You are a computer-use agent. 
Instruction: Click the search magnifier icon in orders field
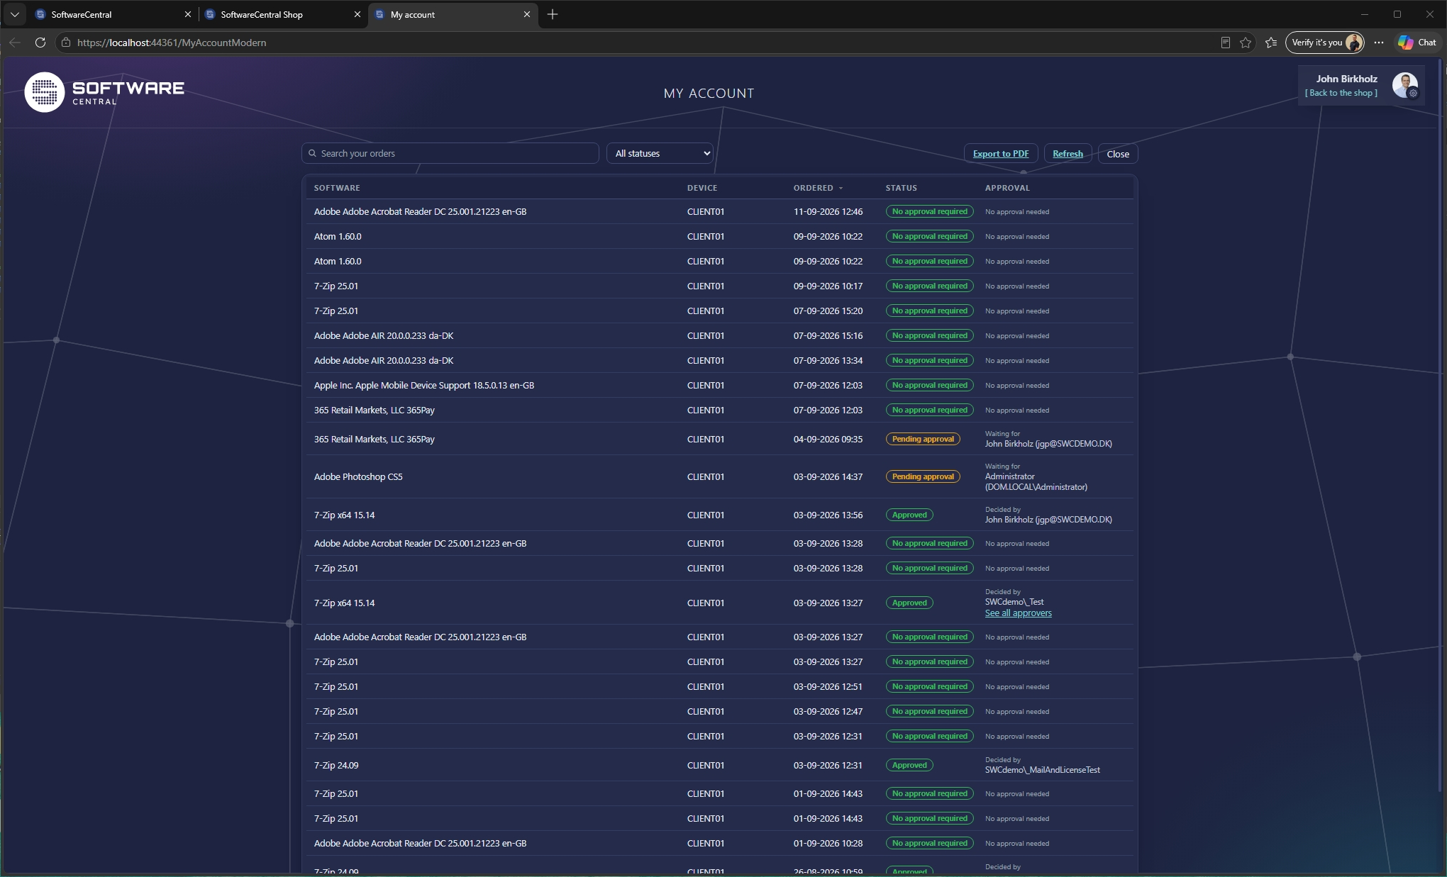tap(312, 153)
